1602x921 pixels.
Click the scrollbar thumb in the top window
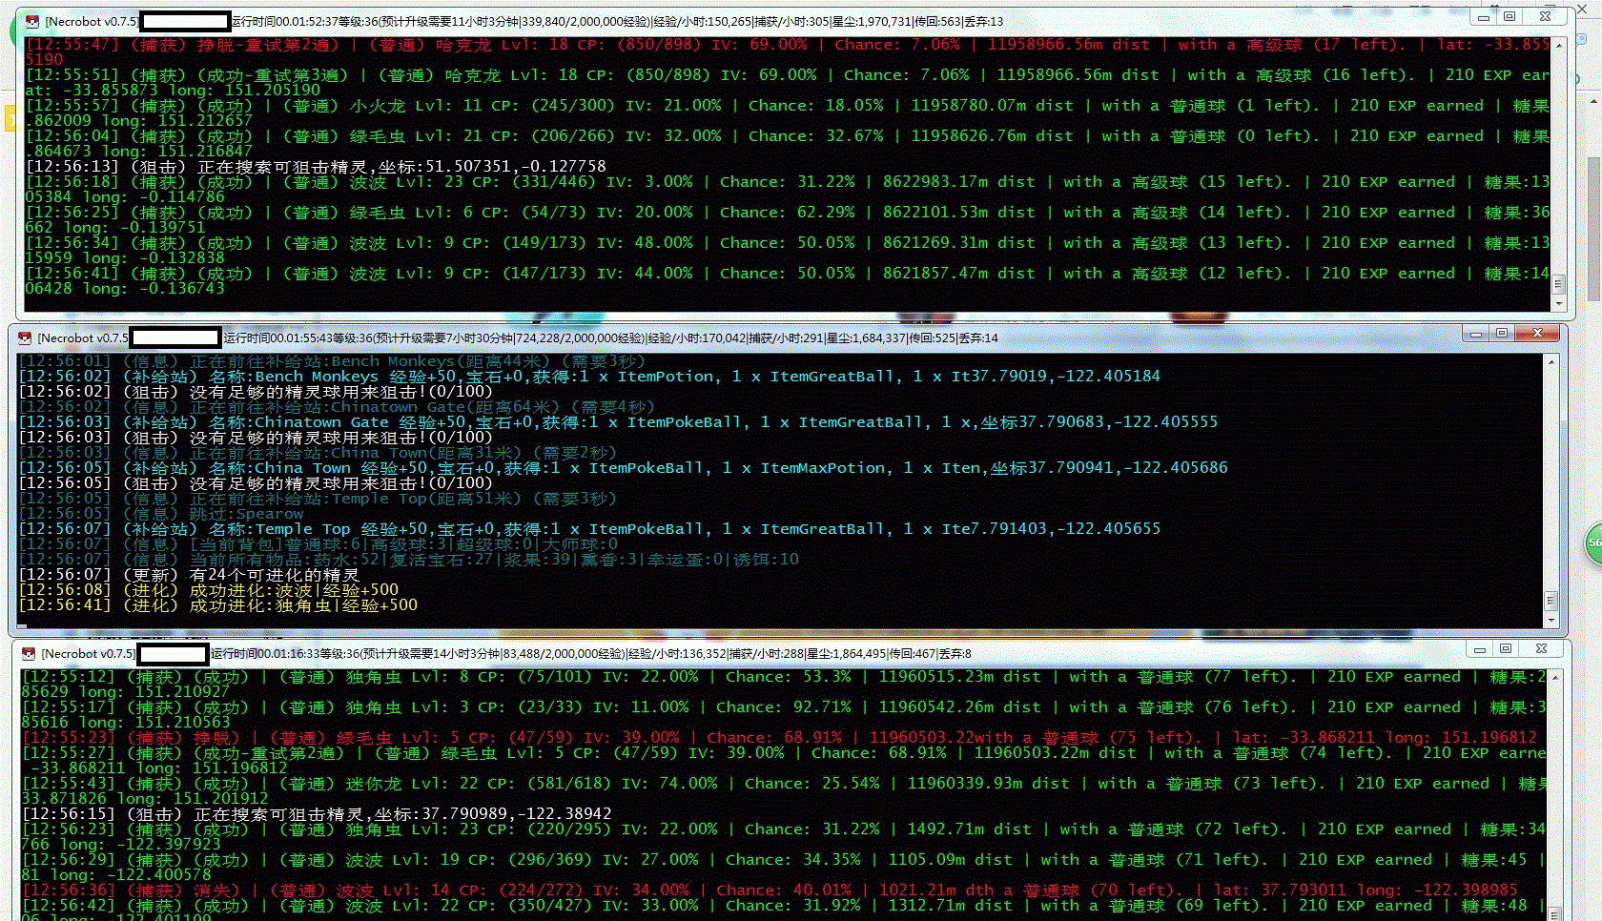click(1559, 284)
